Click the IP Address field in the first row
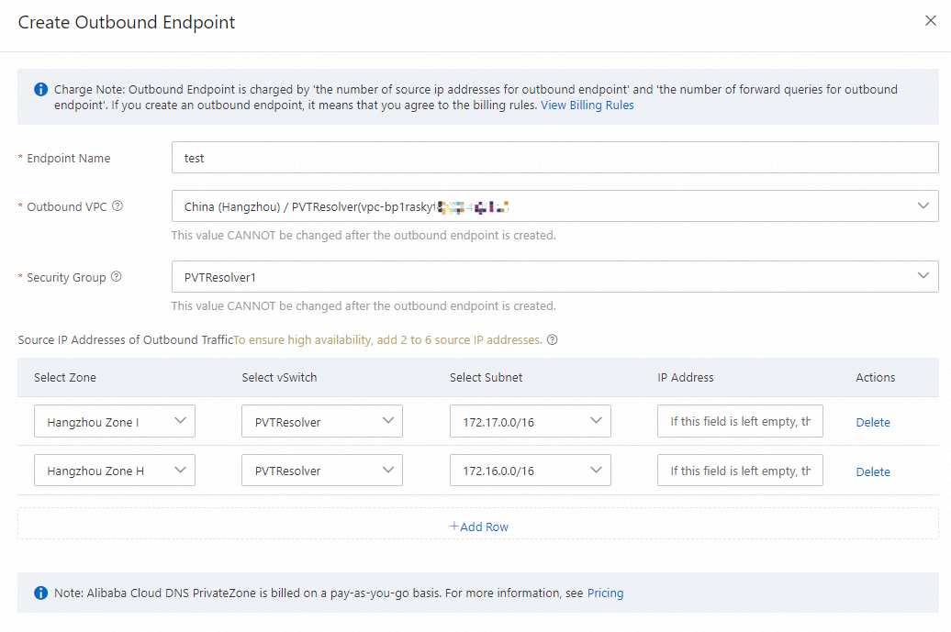This screenshot has width=951, height=632. [740, 422]
